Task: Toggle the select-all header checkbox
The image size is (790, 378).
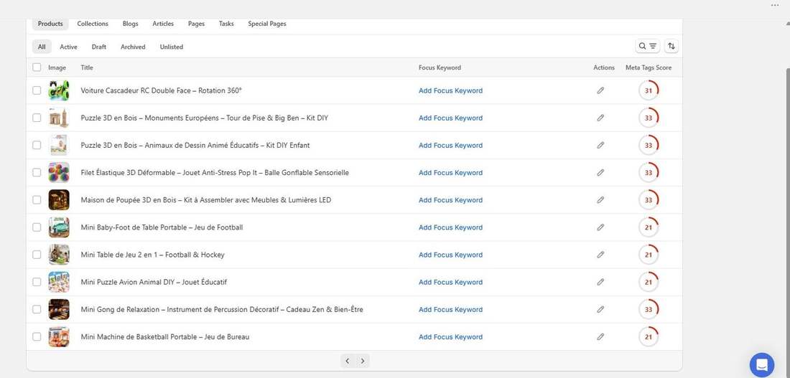Action: coord(37,67)
